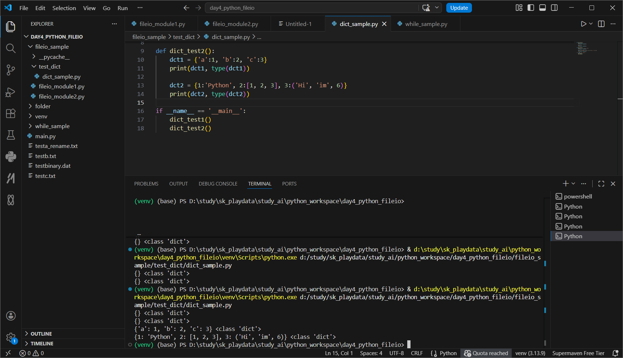This screenshot has height=358, width=623.
Task: Open the Testing flask view
Action: tap(11, 135)
